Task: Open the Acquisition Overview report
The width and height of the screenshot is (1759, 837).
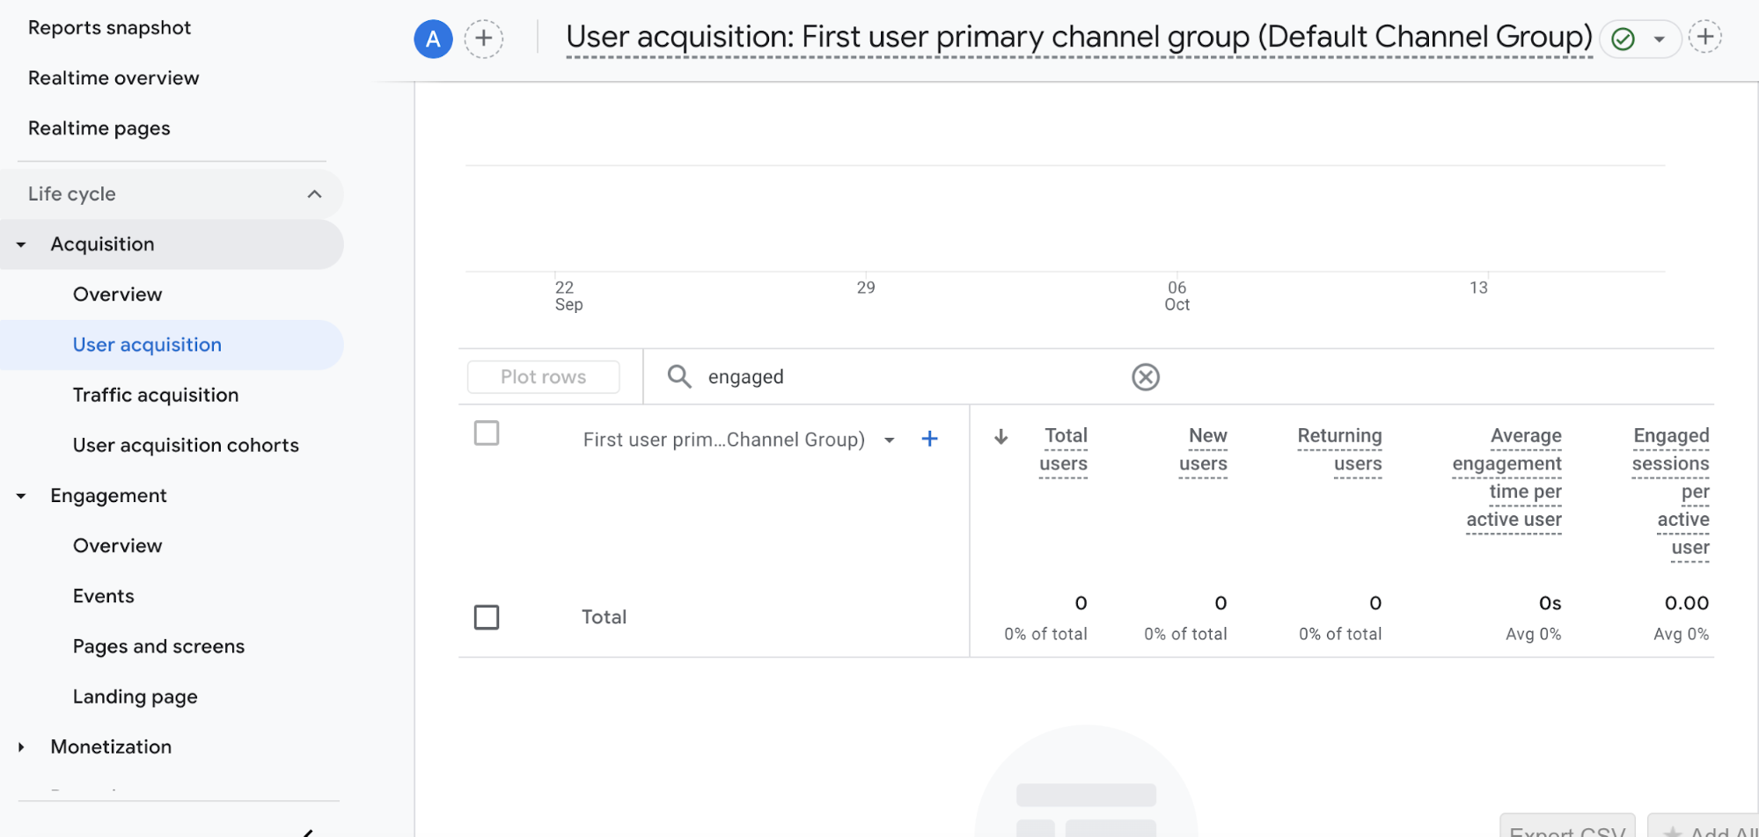Action: click(117, 295)
